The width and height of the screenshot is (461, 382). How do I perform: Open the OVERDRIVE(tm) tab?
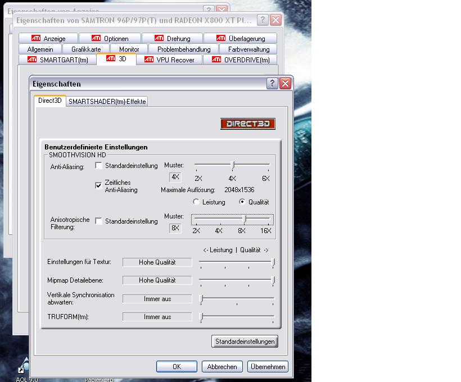pos(241,60)
